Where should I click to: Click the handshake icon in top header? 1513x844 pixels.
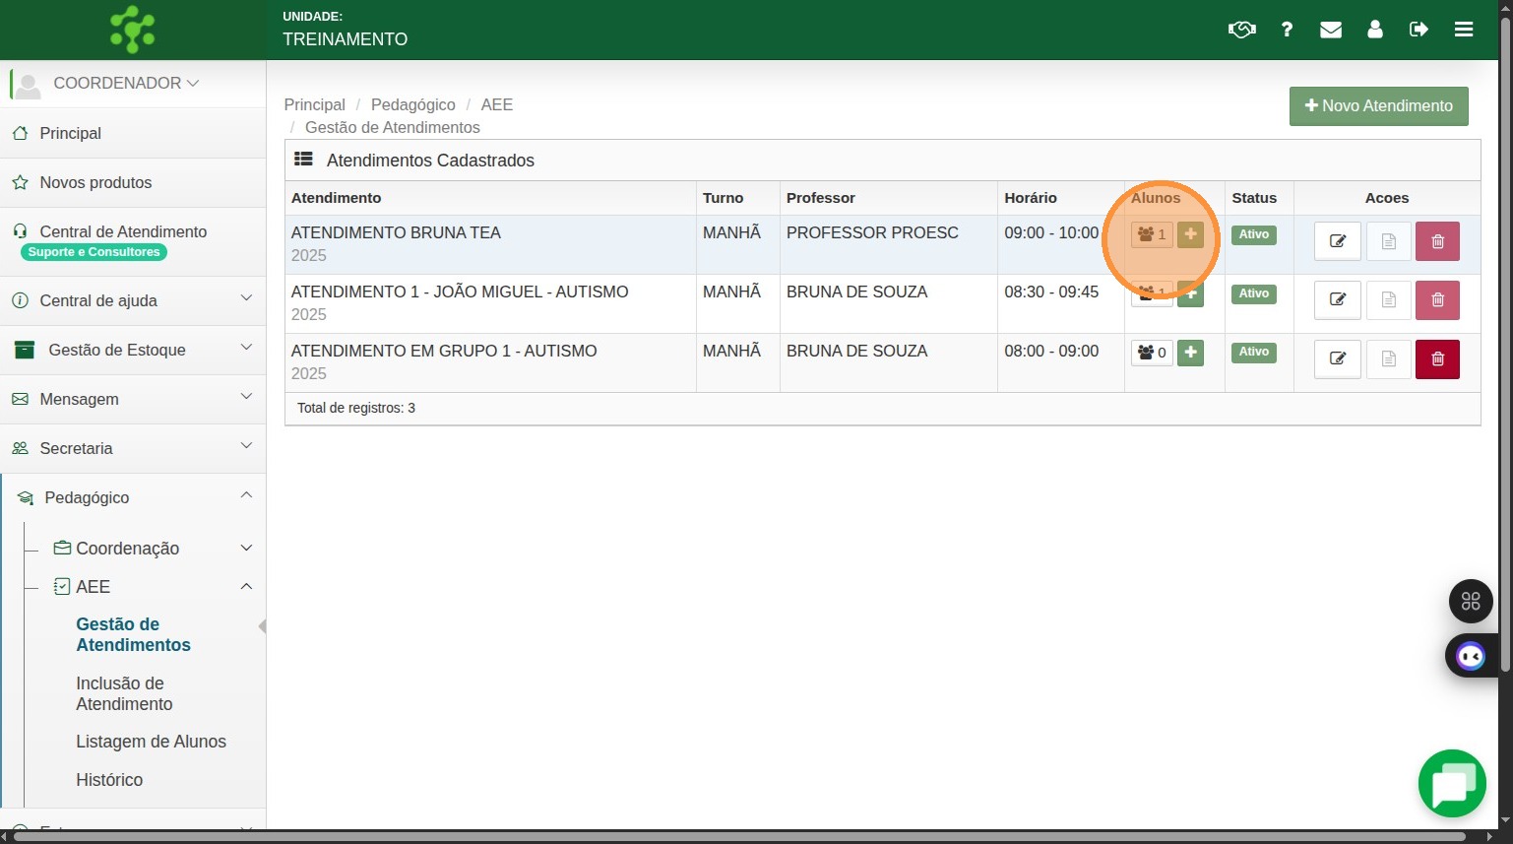[x=1241, y=30]
